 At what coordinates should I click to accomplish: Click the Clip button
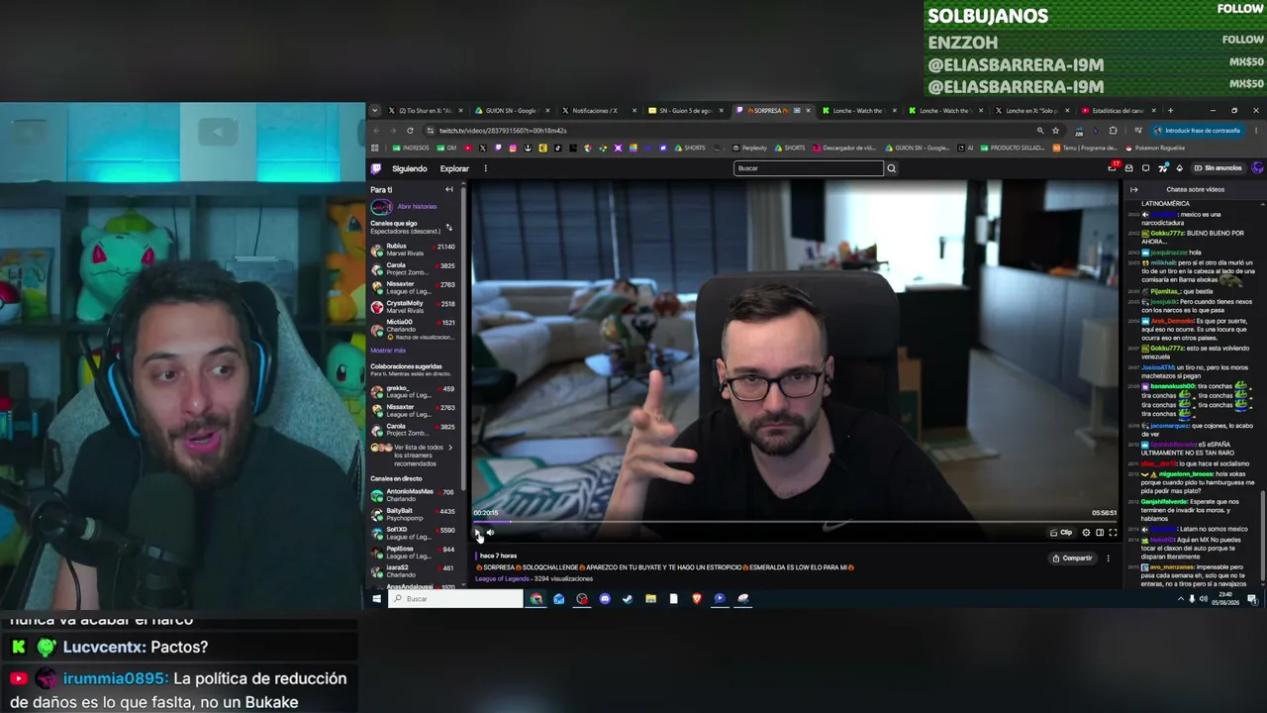(x=1061, y=533)
